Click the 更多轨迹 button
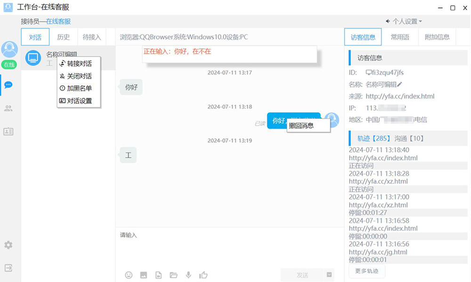The height and width of the screenshot is (282, 471). pyautogui.click(x=367, y=271)
